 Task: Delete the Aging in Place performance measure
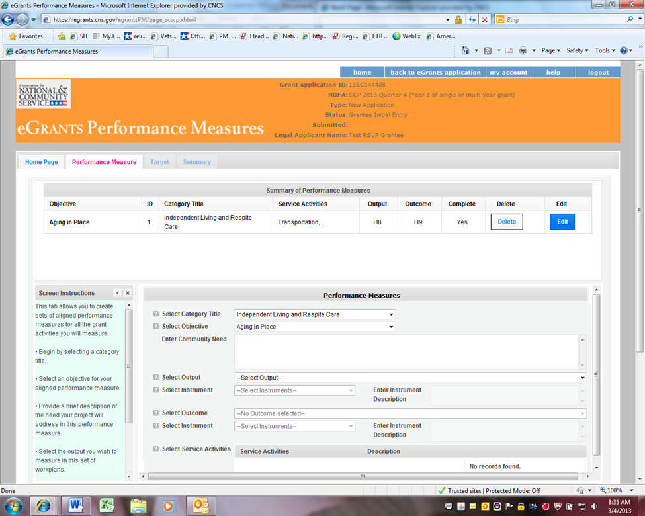507,222
